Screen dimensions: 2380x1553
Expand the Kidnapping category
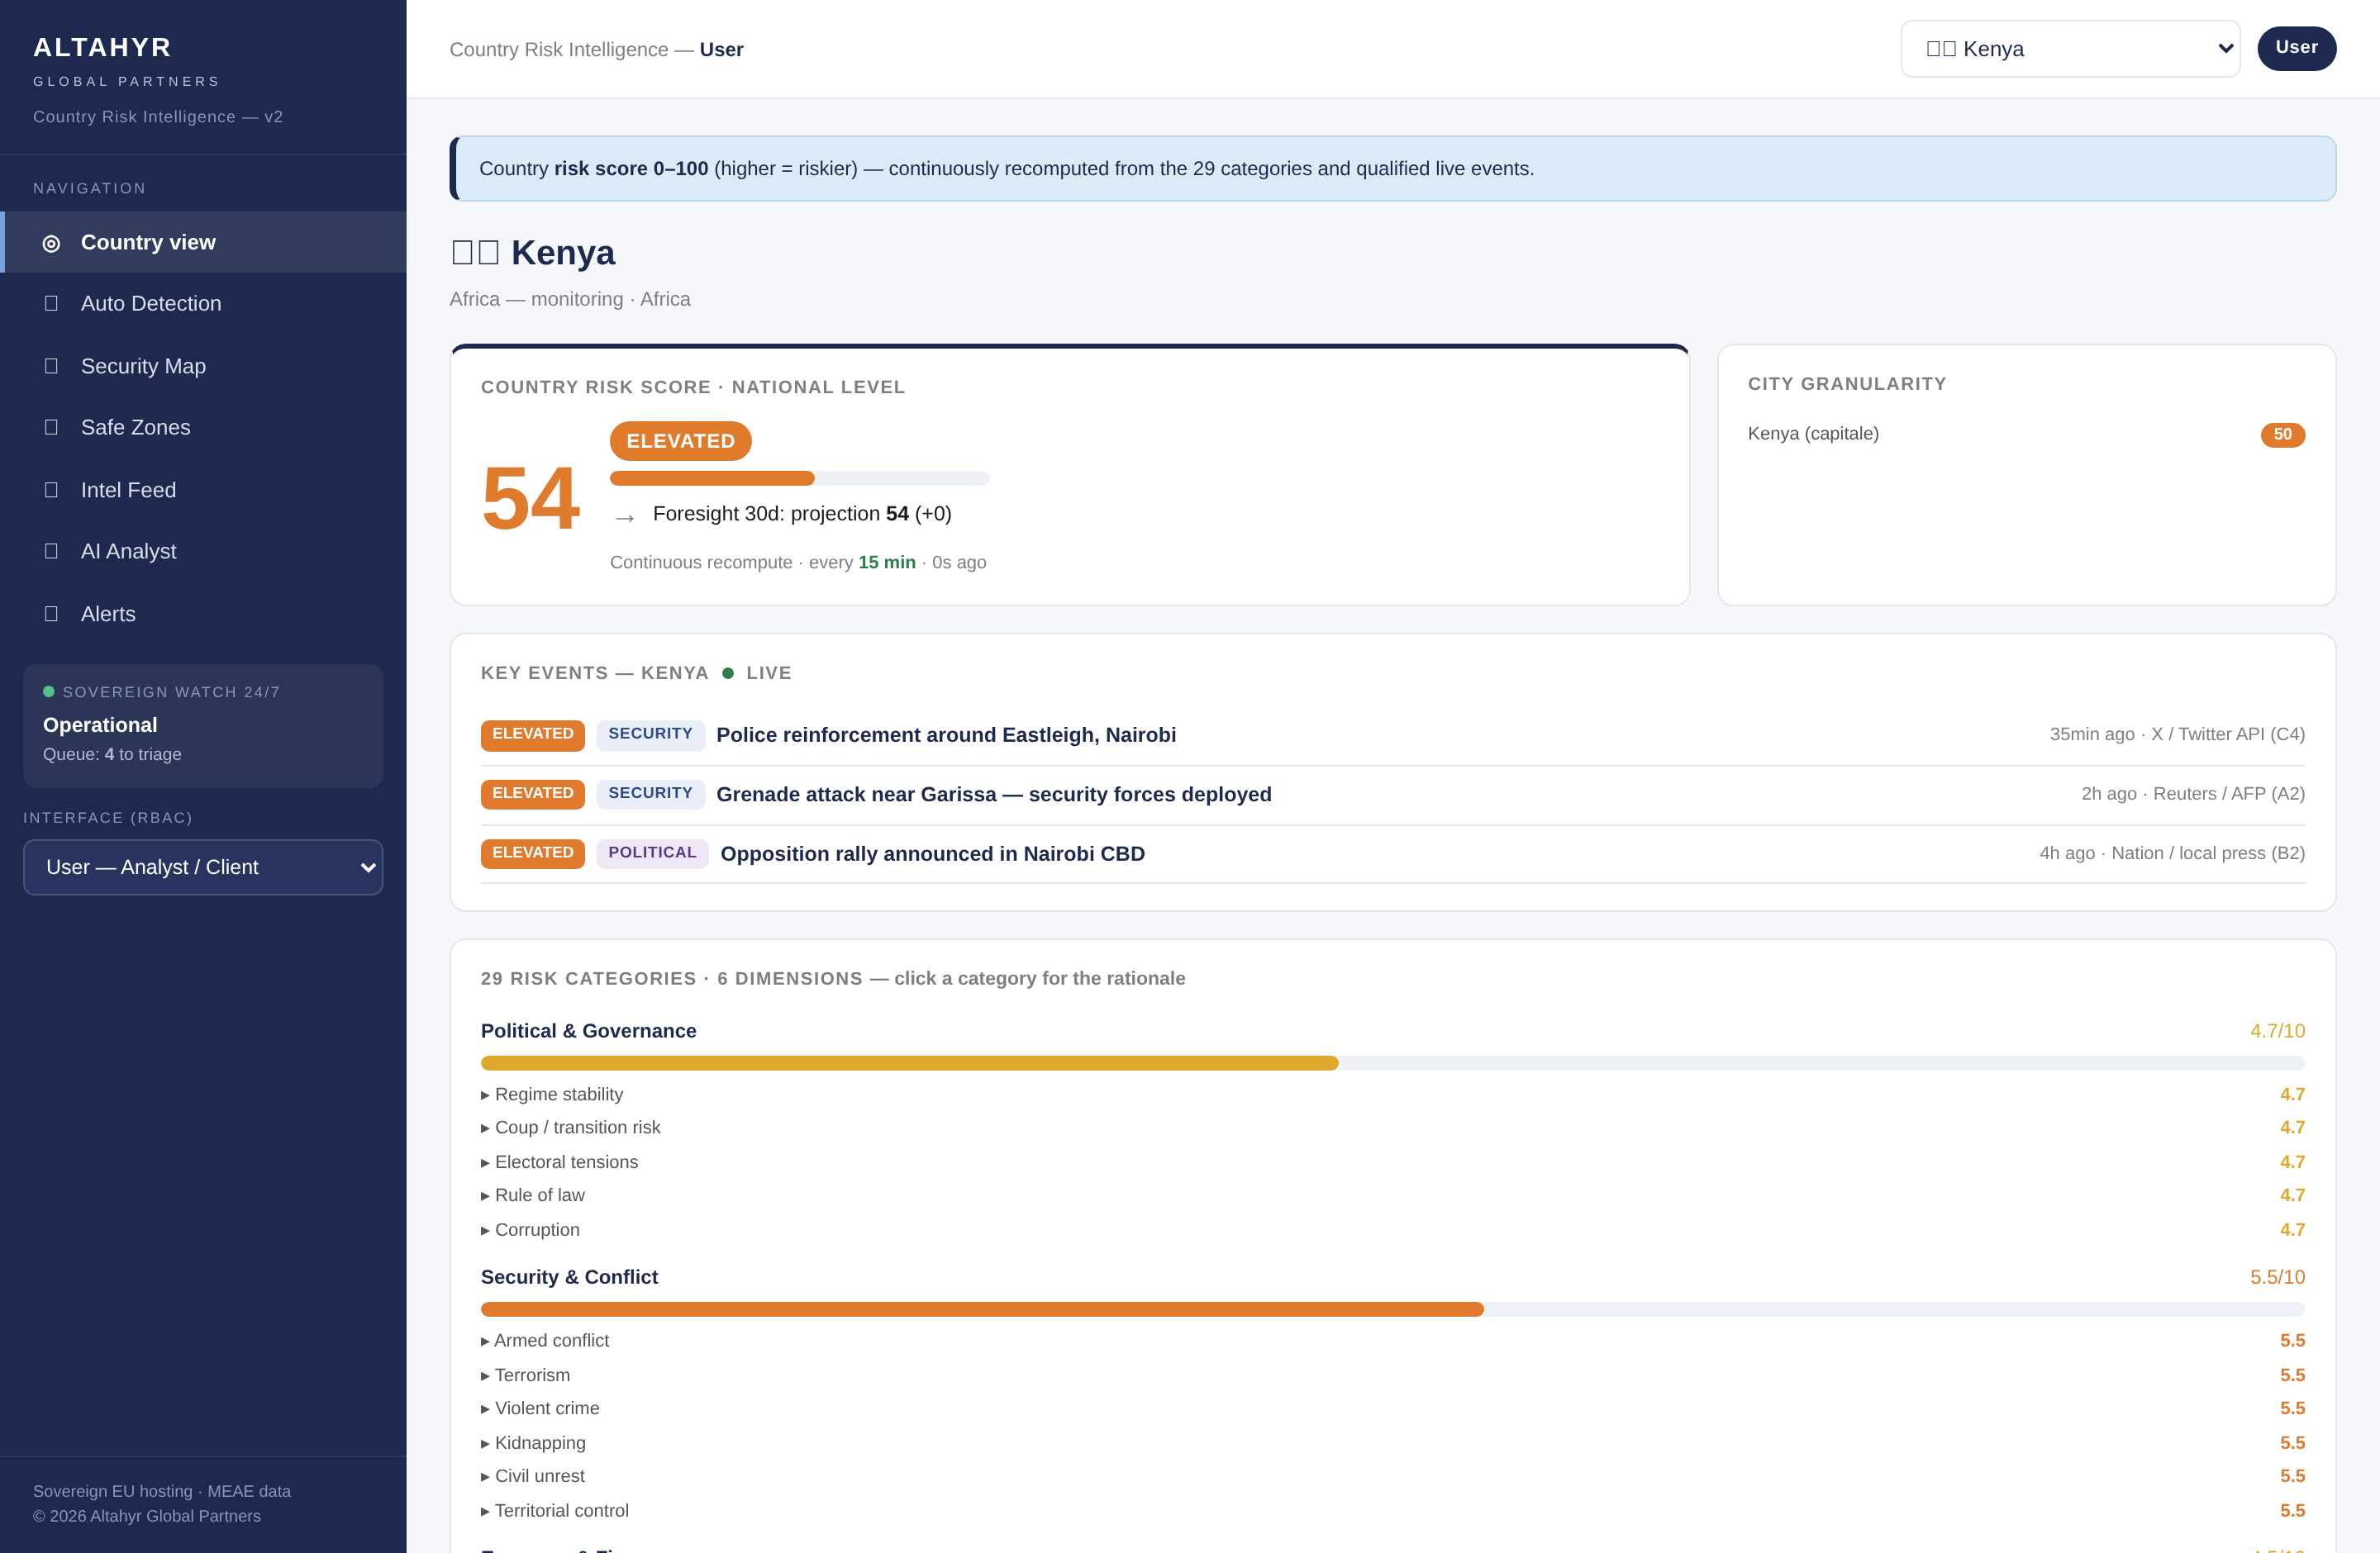tap(1393, 1443)
